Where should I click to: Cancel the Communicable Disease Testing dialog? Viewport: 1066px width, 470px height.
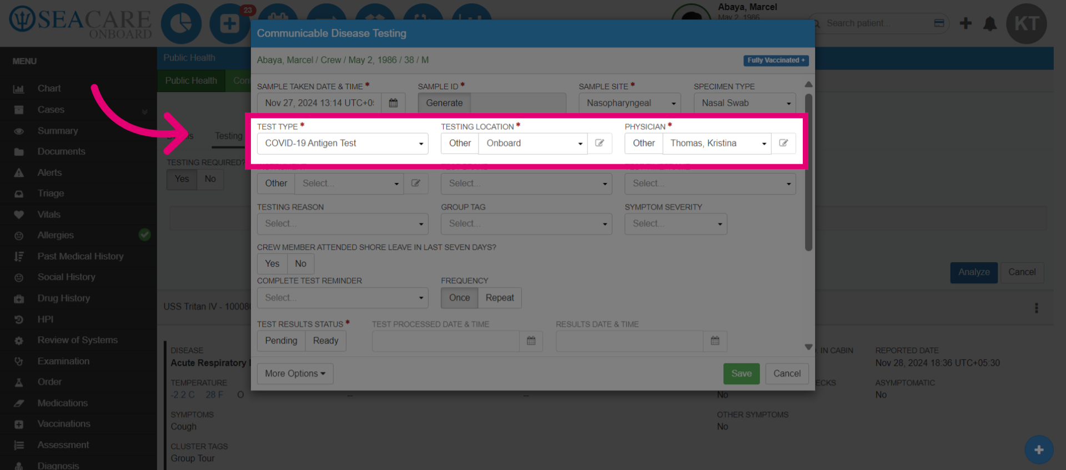point(787,374)
